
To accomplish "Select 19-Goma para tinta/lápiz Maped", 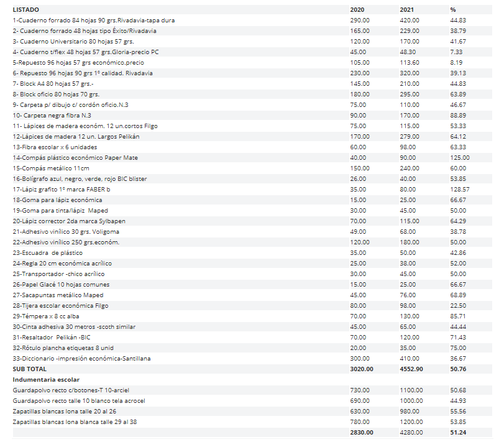I will pyautogui.click(x=252, y=211).
